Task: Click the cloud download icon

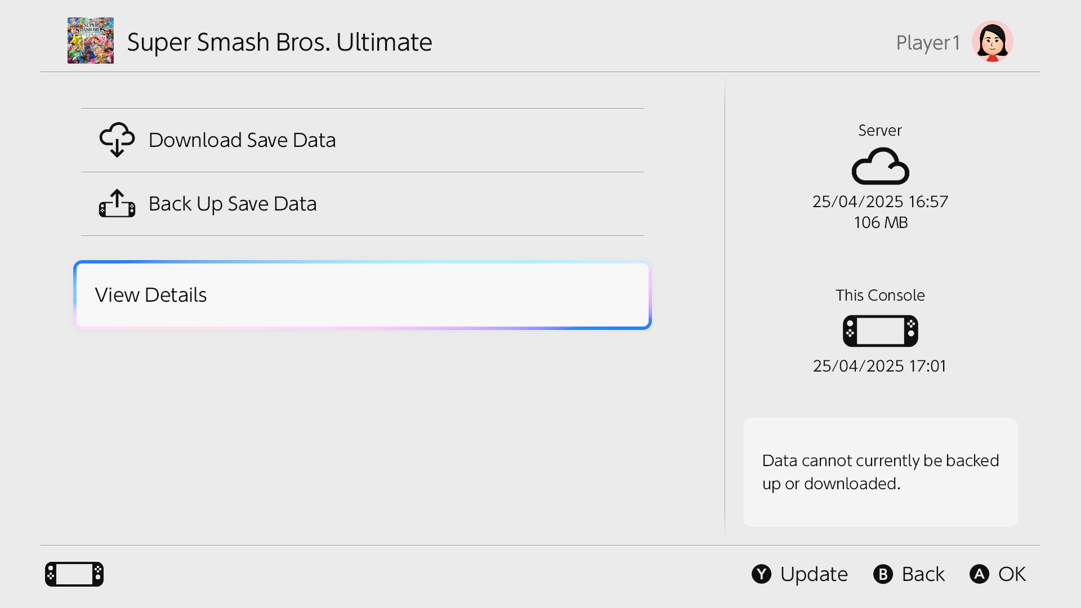Action: 117,140
